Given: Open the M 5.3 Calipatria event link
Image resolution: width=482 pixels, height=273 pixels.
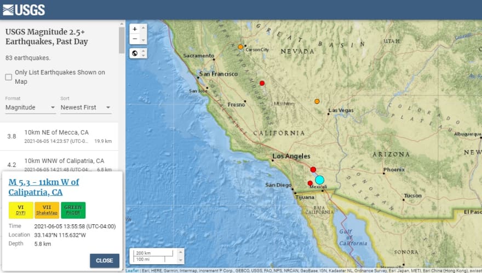Looking at the screenshot, I should tap(44, 187).
